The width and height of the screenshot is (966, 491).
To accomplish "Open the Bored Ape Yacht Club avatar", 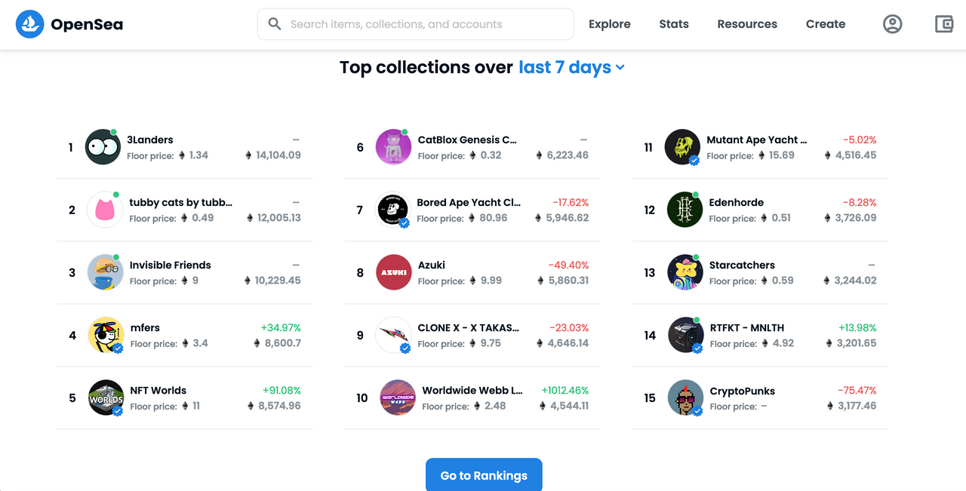I will pyautogui.click(x=393, y=210).
